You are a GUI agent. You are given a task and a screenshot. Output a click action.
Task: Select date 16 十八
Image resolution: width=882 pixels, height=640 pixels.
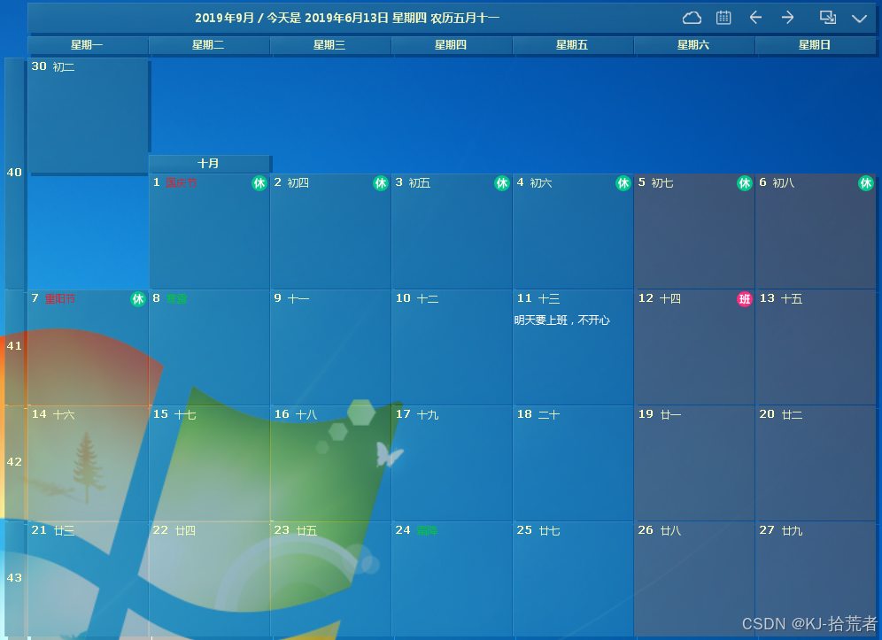pos(330,463)
